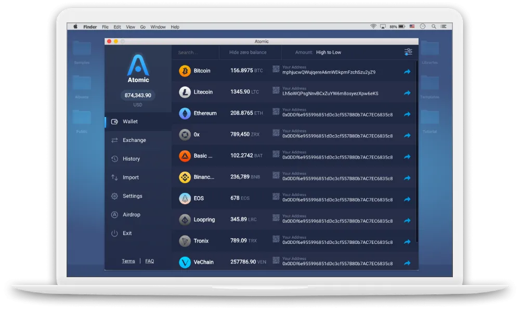
Task: Click the coin list vertical scrollbar
Action: pyautogui.click(x=417, y=151)
